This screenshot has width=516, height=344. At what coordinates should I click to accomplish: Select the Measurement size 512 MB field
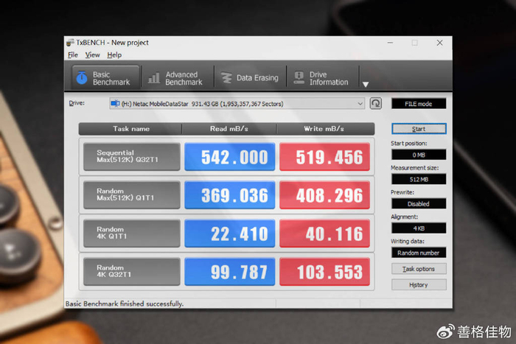(419, 179)
